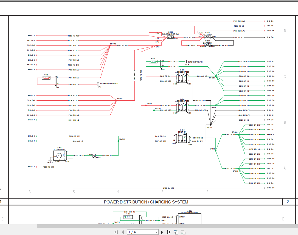Select the G-001 battery symbol
Viewport: 298px width, 235px height.
207,37
